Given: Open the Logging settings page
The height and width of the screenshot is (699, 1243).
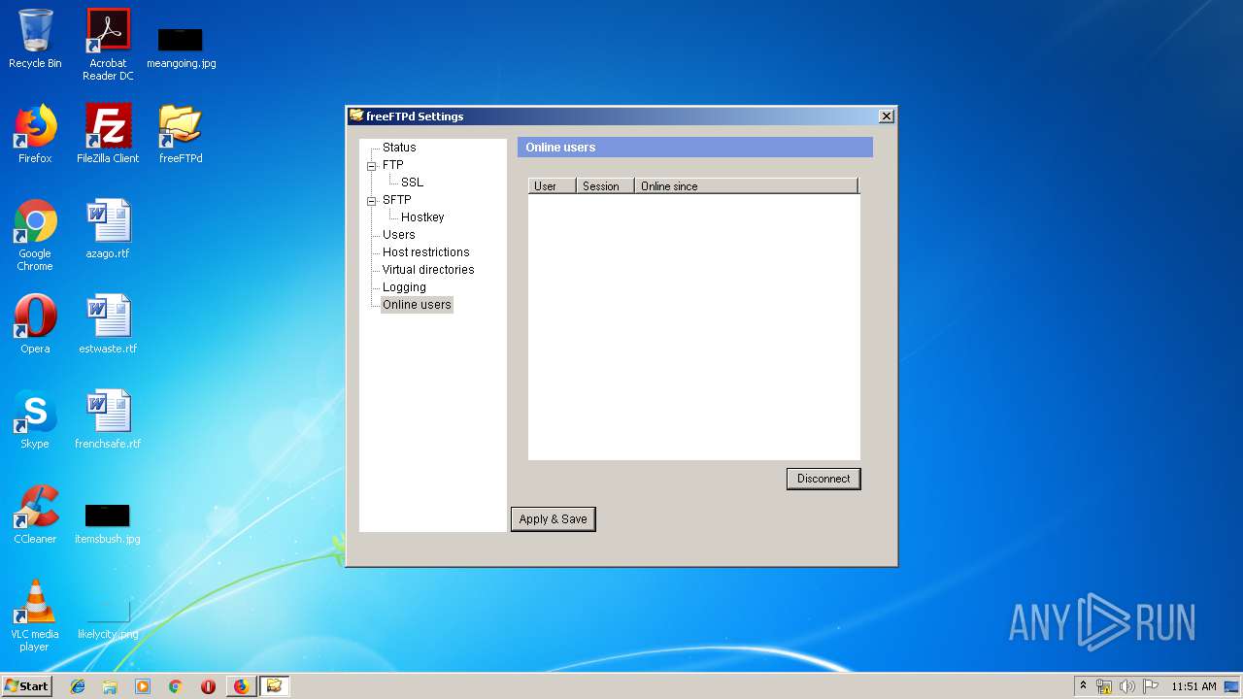Looking at the screenshot, I should tap(404, 287).
